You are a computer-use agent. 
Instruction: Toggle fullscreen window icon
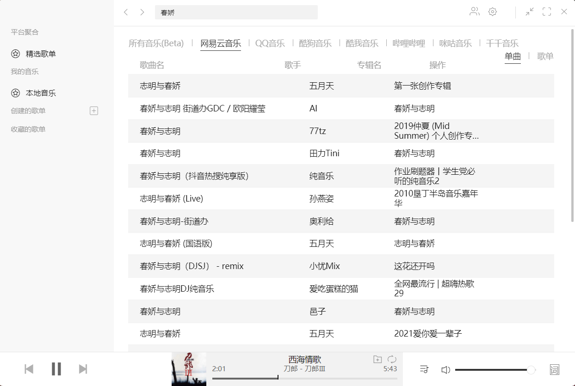coord(547,12)
